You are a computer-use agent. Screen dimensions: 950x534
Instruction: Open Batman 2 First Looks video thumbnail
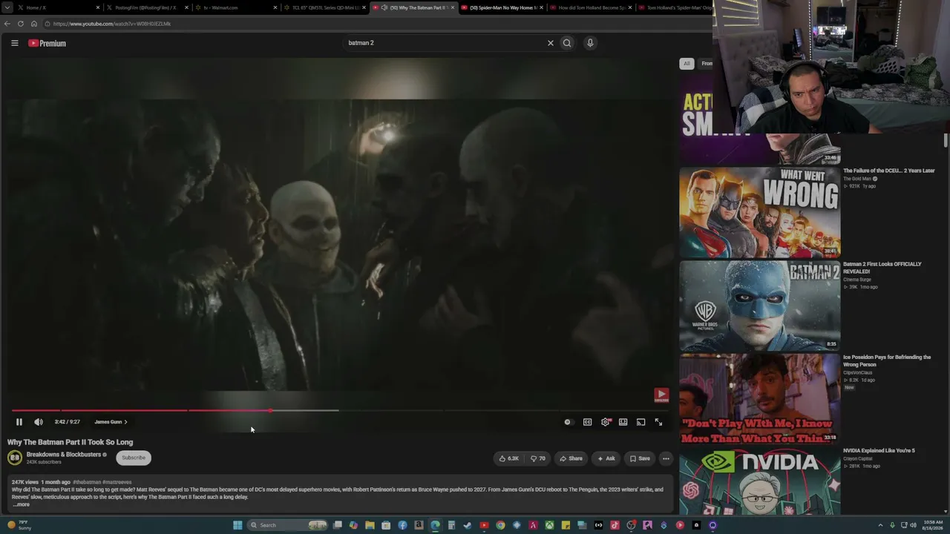point(760,306)
